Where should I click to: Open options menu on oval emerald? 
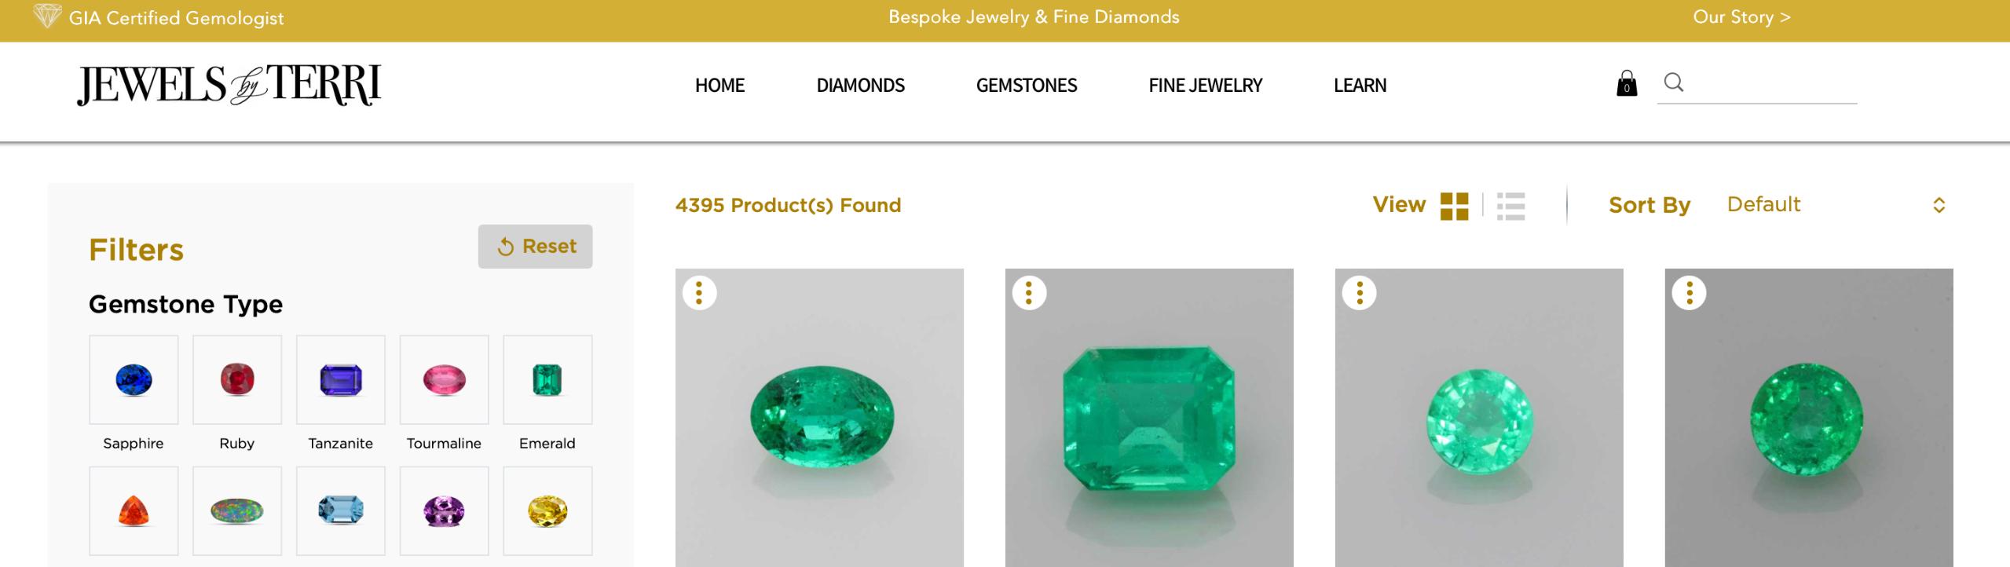699,293
